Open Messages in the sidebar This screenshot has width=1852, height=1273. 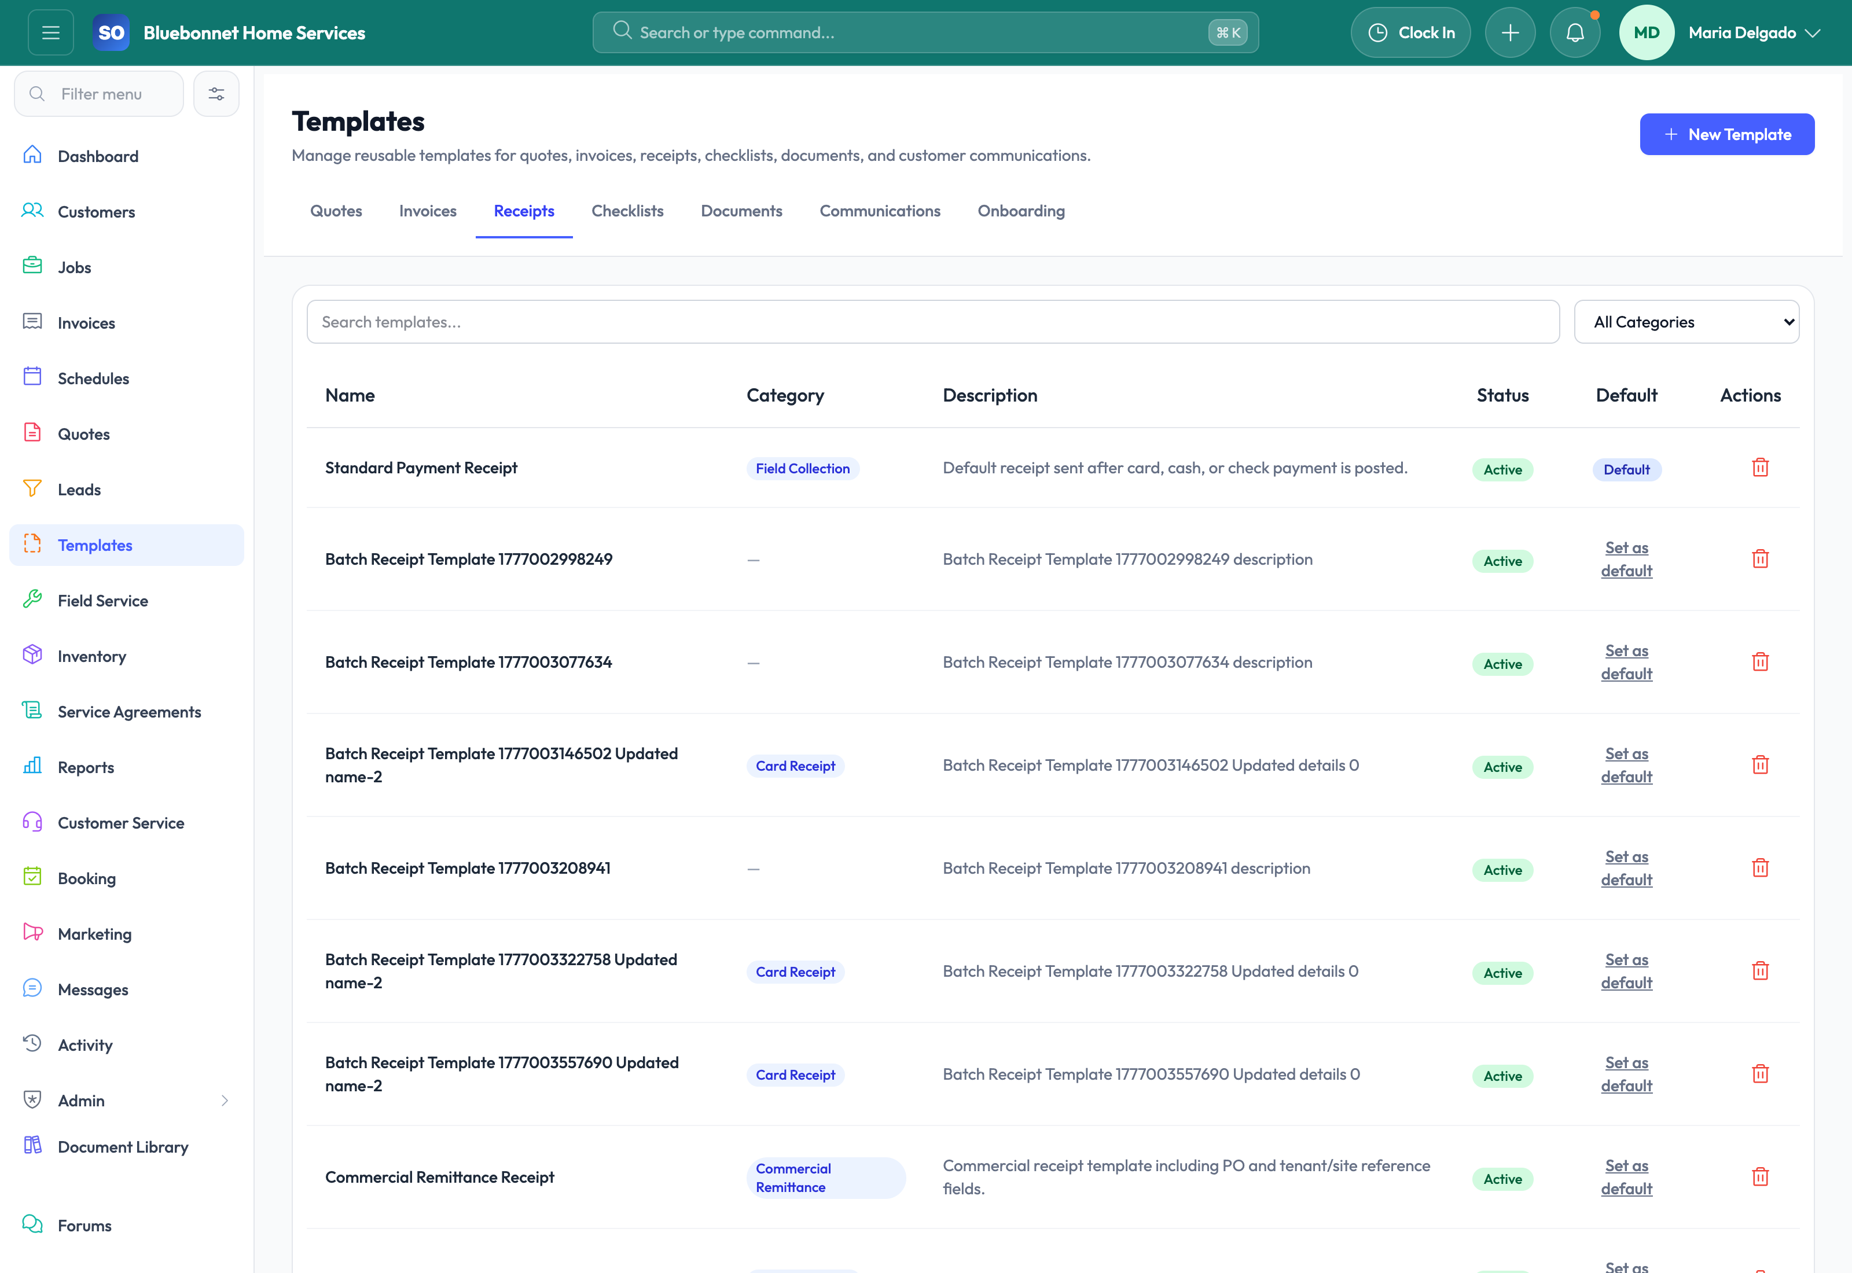127,990
